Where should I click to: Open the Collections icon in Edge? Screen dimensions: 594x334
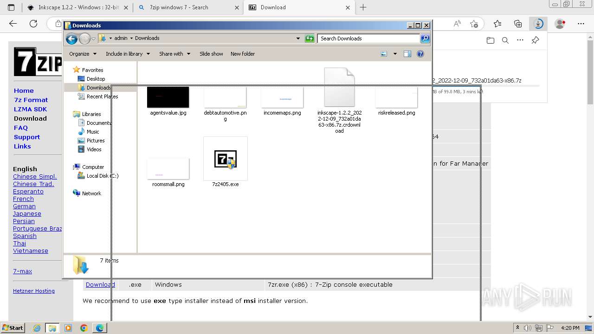coord(518,24)
